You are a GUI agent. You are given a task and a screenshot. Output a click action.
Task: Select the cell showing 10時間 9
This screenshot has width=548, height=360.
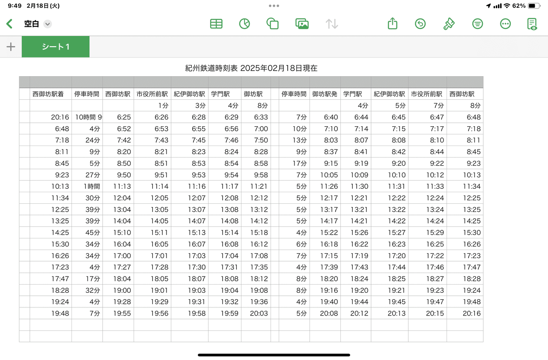[x=87, y=117]
